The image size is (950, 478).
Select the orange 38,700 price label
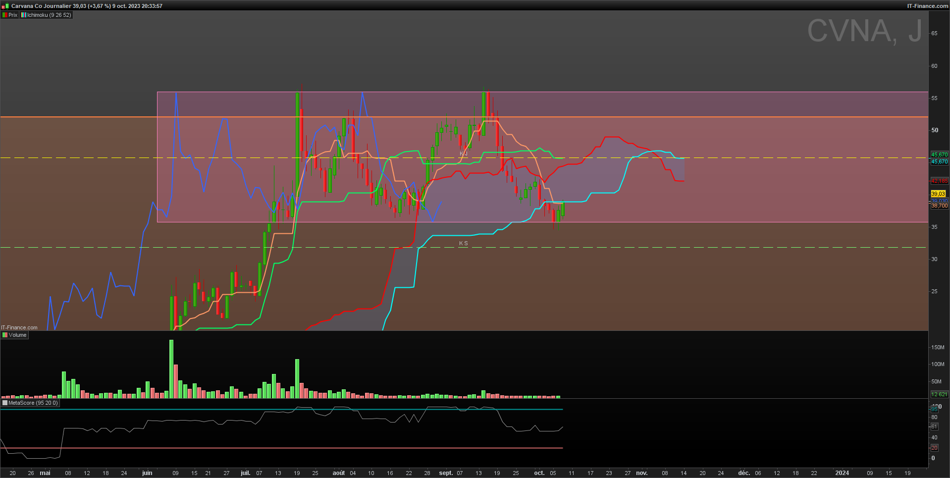[939, 206]
